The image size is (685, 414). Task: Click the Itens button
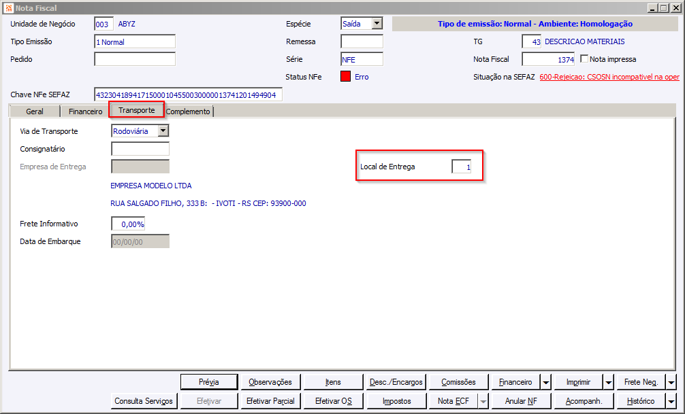(333, 382)
